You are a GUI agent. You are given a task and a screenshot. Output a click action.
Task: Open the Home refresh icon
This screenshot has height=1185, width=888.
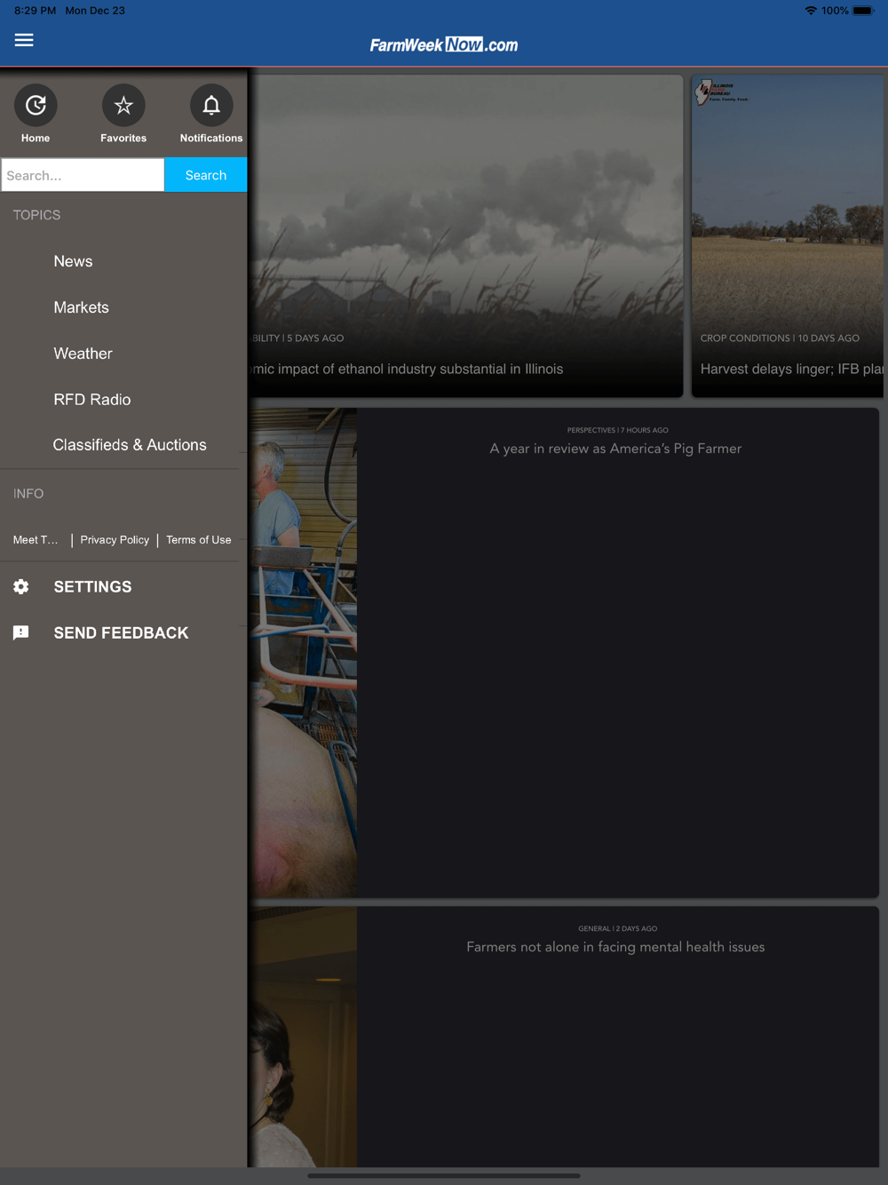pos(36,106)
